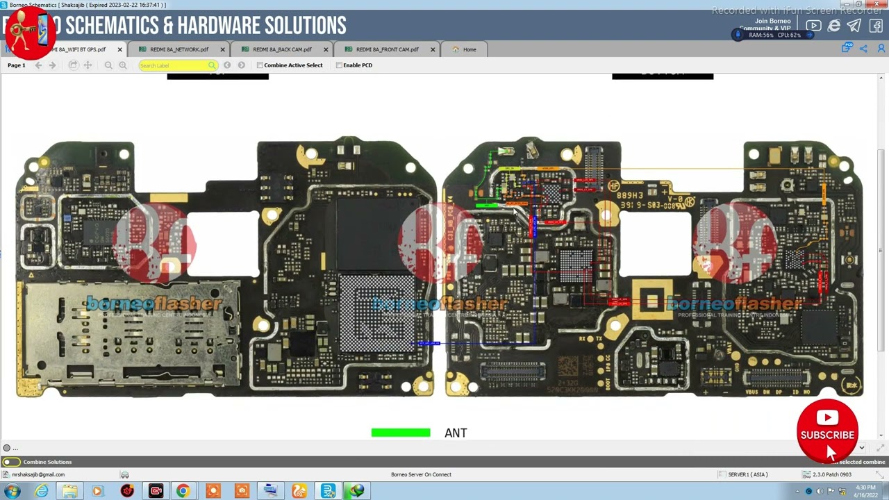
Task: Click mrshaksajib@gmail.com account in status bar
Action: 38,474
